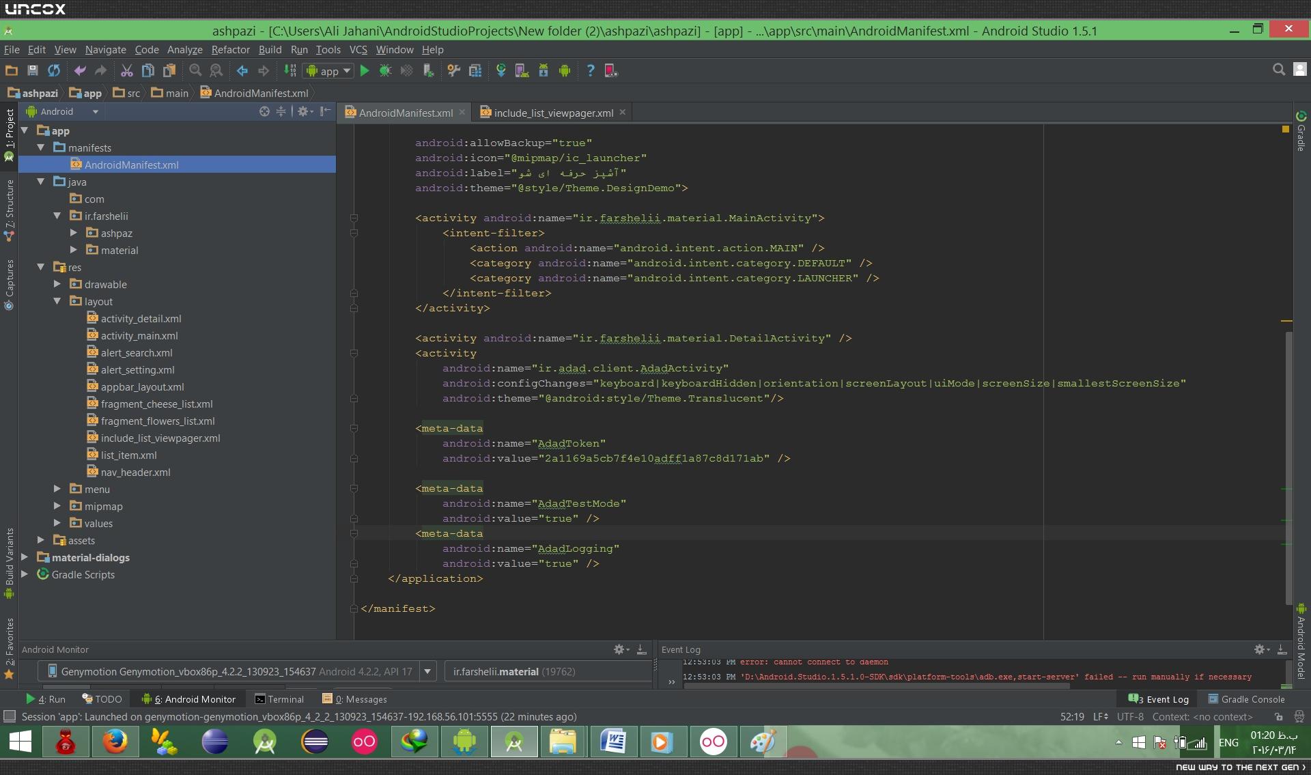Open the VCS menu

tap(358, 50)
